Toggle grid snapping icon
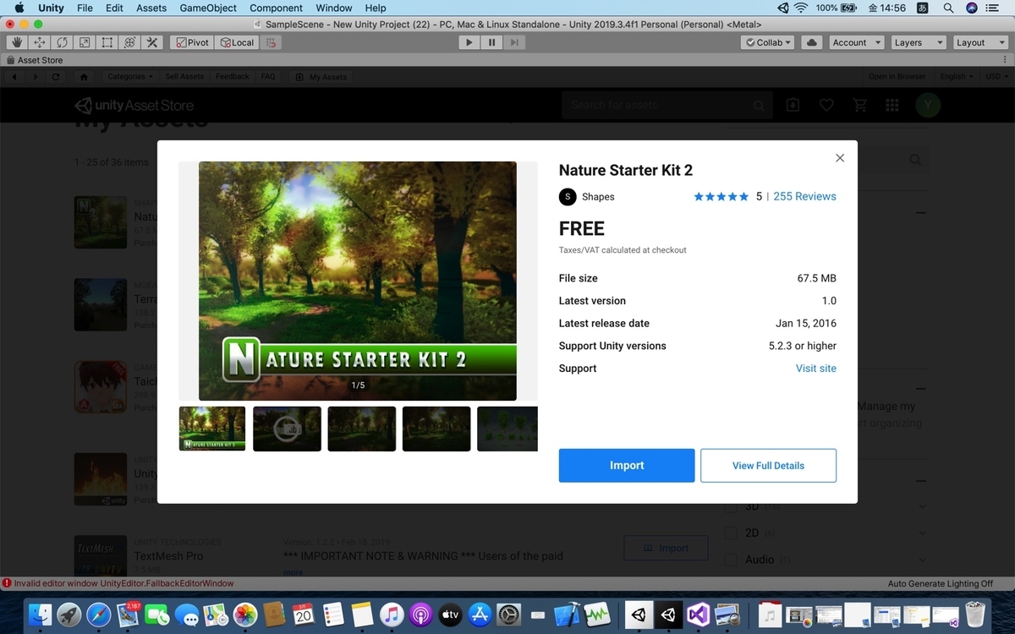This screenshot has width=1015, height=634. tap(270, 42)
